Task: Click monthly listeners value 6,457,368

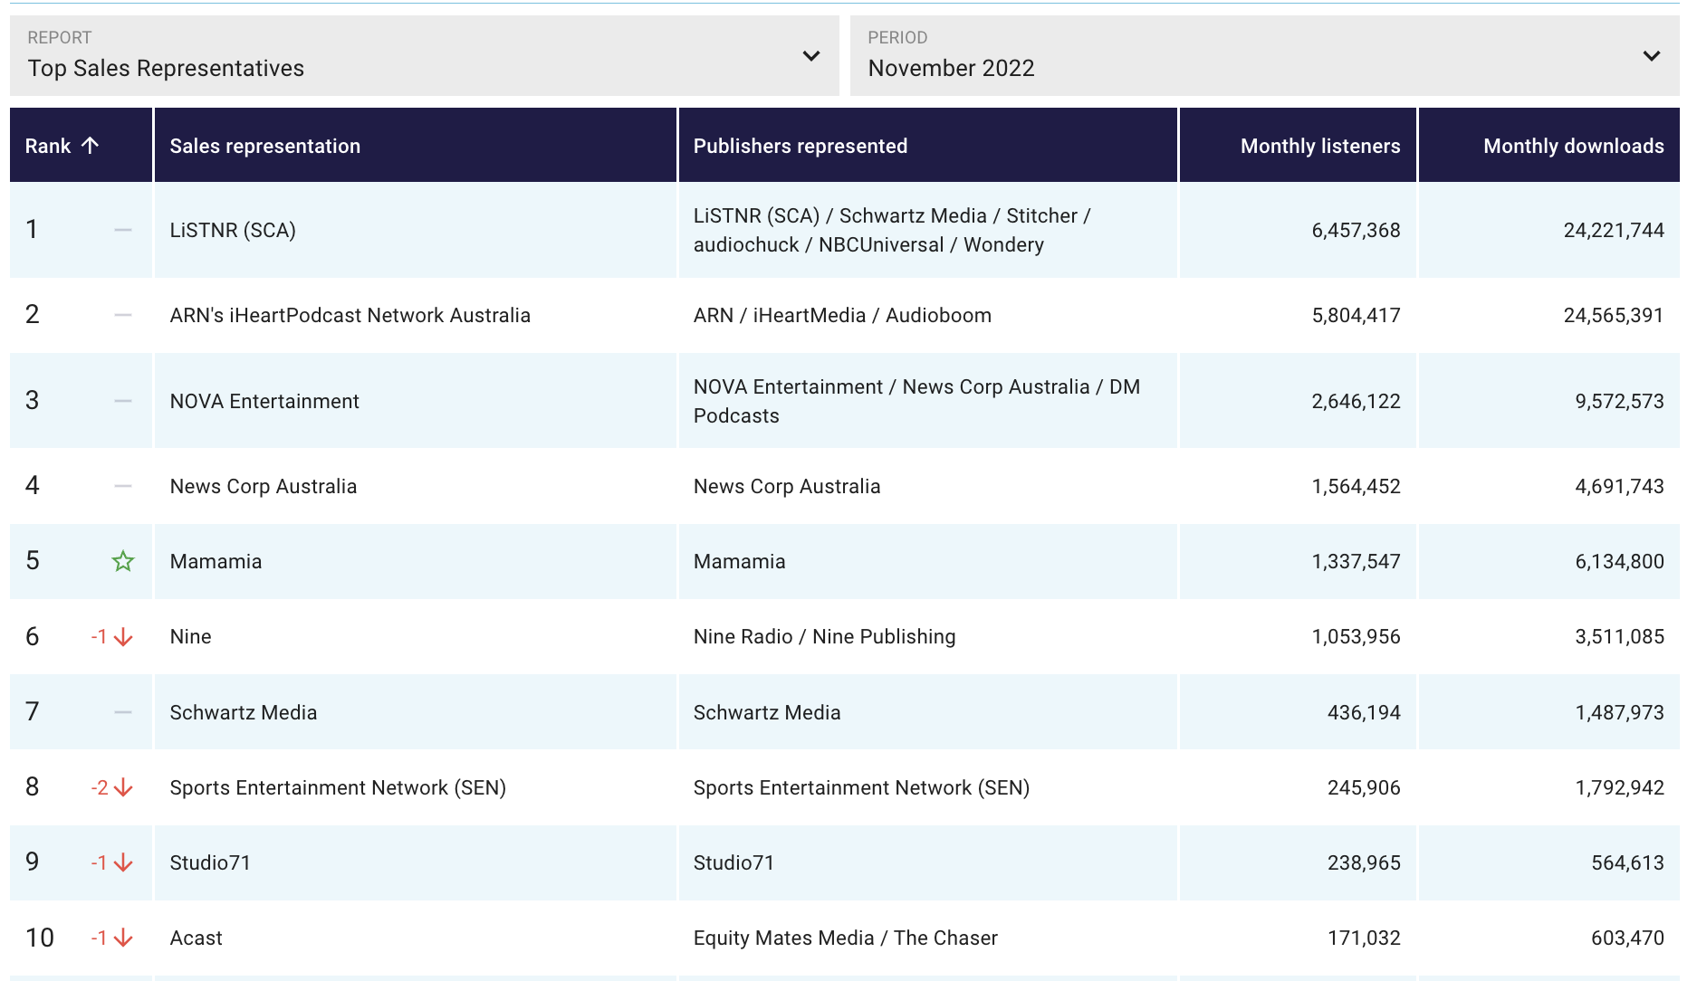Action: (x=1356, y=230)
